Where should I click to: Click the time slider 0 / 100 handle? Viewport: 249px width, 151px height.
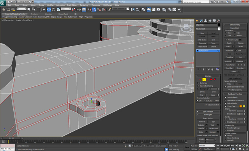(x=11, y=138)
